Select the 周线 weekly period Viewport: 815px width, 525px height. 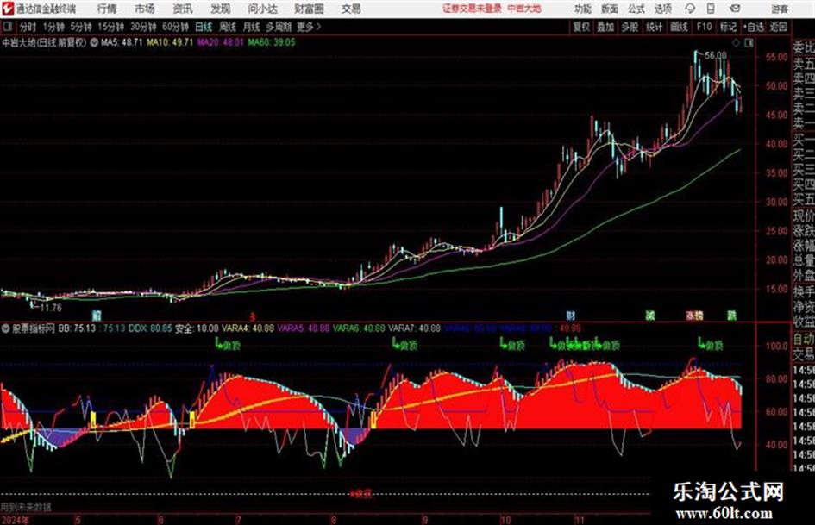(x=228, y=27)
